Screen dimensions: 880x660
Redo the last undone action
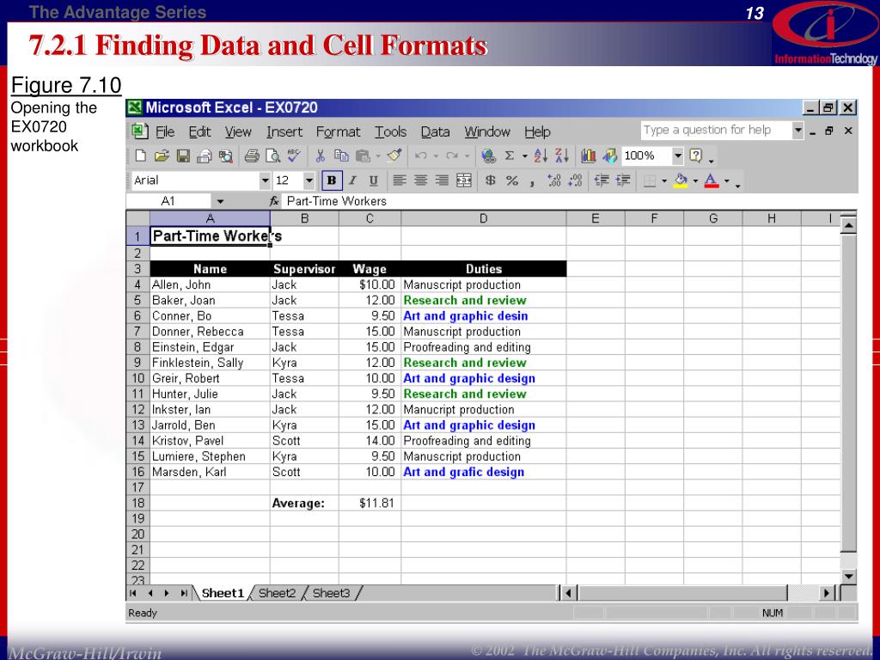tap(452, 156)
